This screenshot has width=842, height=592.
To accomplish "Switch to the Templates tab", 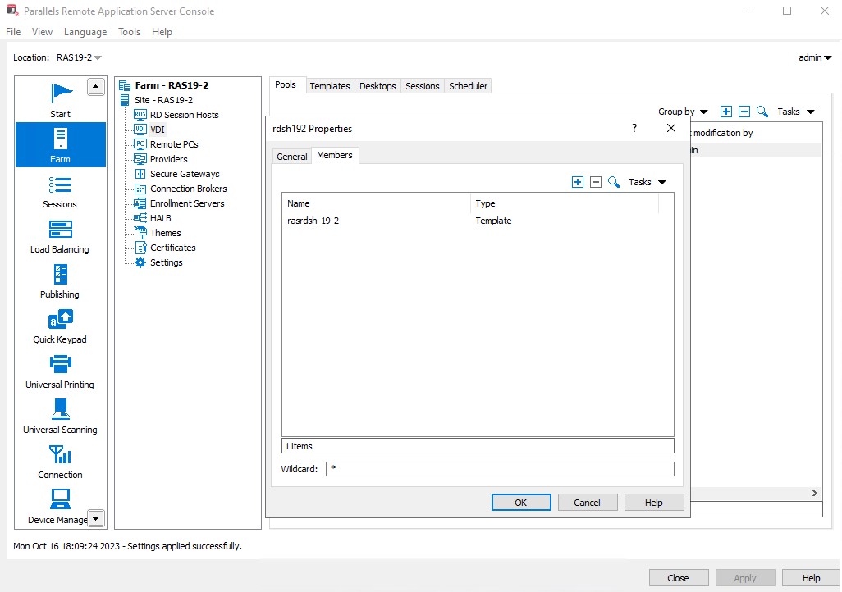I will point(330,86).
